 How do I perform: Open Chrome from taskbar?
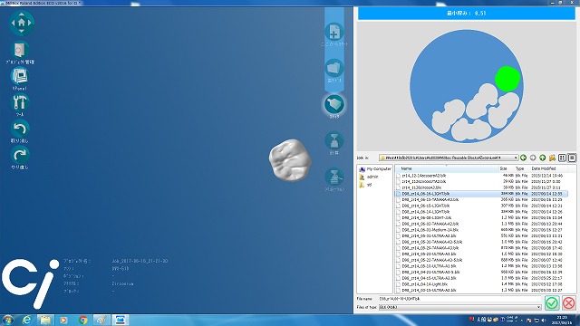(83, 320)
